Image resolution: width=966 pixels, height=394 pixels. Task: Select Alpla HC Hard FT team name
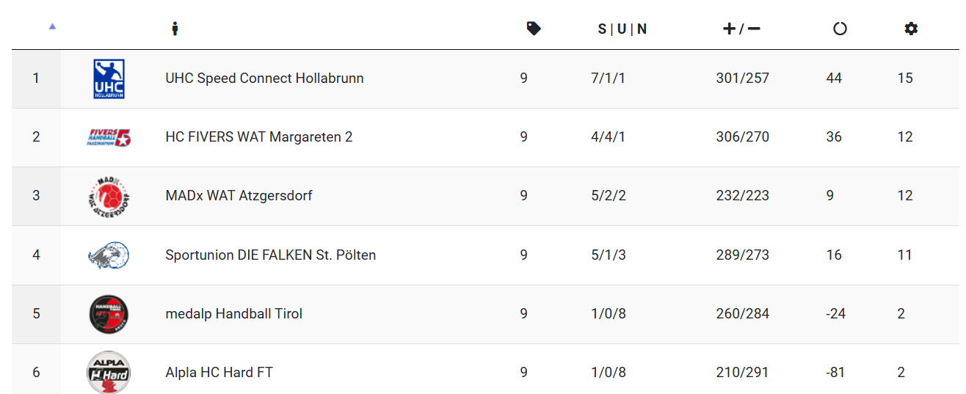219,372
